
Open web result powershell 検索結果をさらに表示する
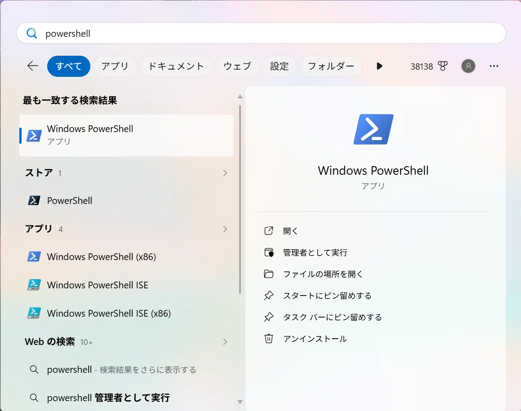(x=126, y=370)
